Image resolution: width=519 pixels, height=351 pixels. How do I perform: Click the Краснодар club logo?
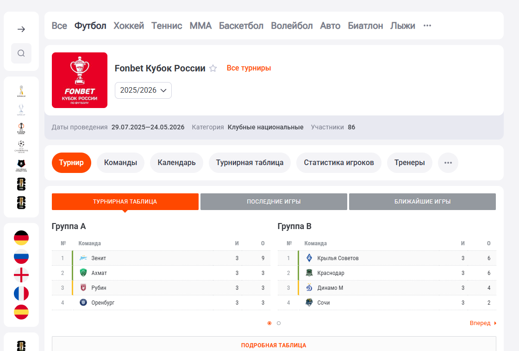pyautogui.click(x=309, y=273)
